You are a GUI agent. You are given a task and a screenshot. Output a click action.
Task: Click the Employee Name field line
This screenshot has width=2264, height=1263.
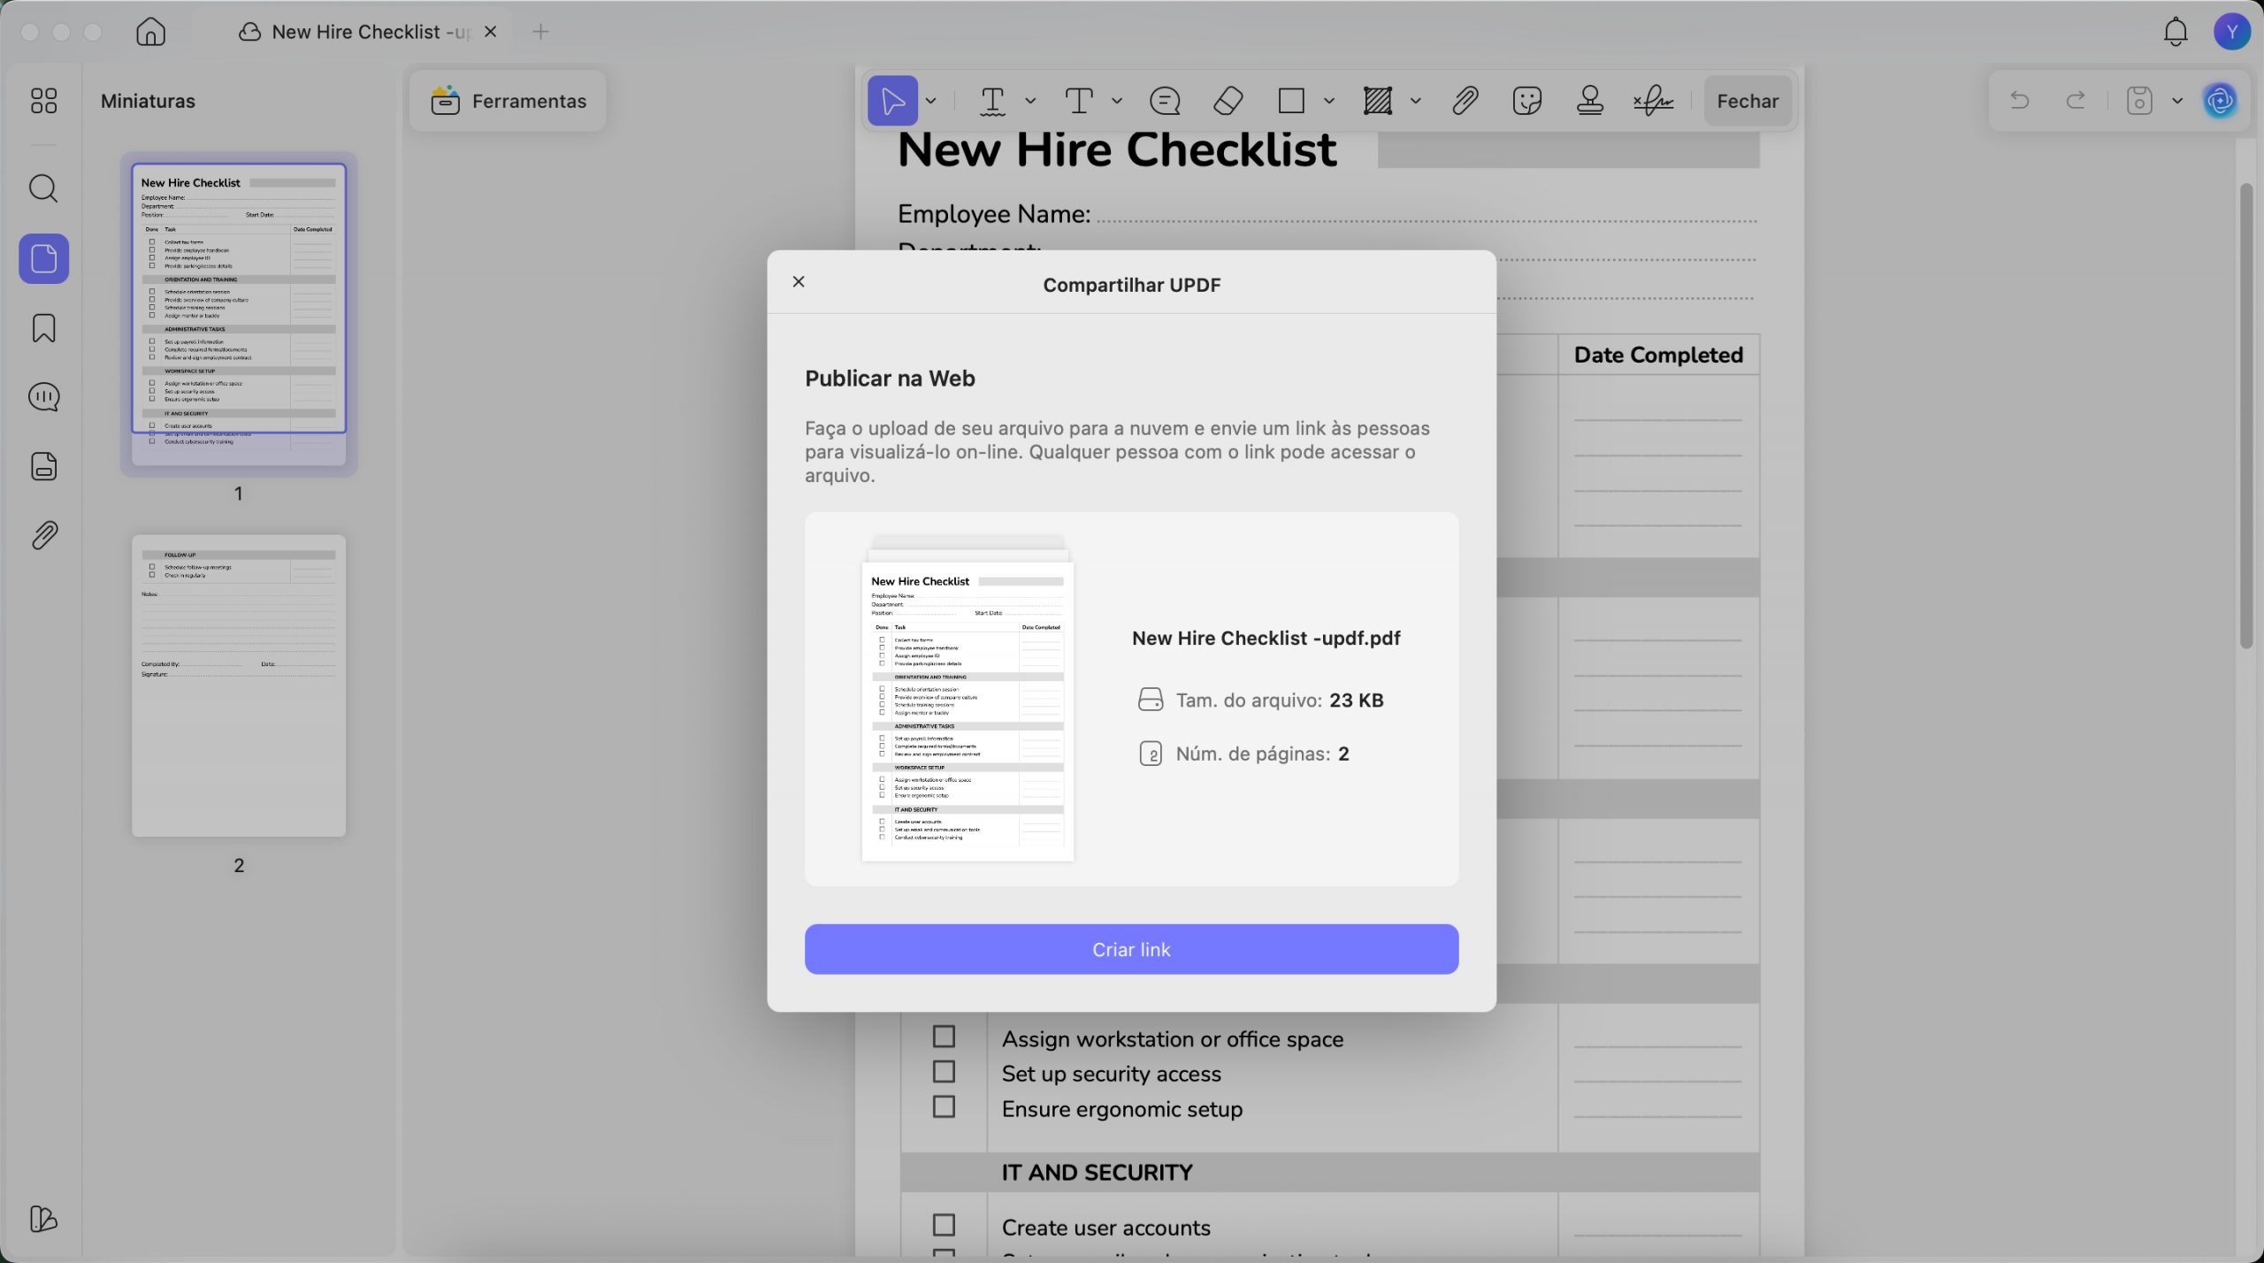tap(1426, 219)
